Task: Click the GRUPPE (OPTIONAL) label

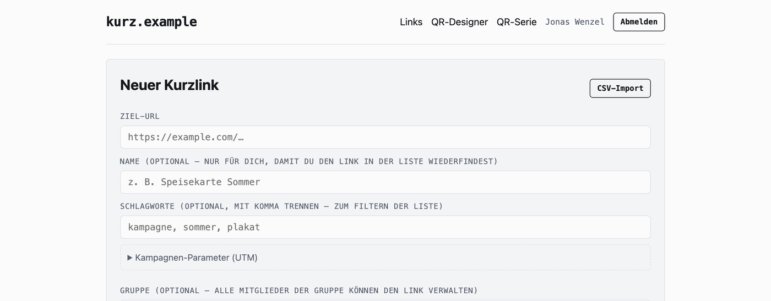Action: [299, 291]
